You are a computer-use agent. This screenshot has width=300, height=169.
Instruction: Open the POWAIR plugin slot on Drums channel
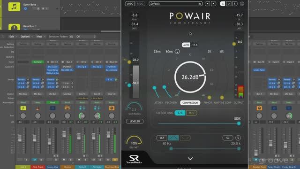click(67, 67)
